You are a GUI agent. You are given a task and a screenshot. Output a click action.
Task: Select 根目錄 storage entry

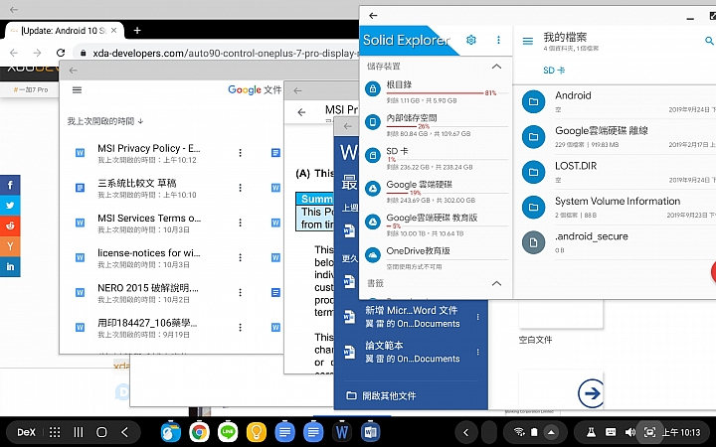(437, 91)
